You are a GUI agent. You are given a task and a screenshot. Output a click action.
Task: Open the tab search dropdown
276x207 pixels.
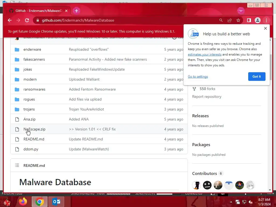[241, 11]
